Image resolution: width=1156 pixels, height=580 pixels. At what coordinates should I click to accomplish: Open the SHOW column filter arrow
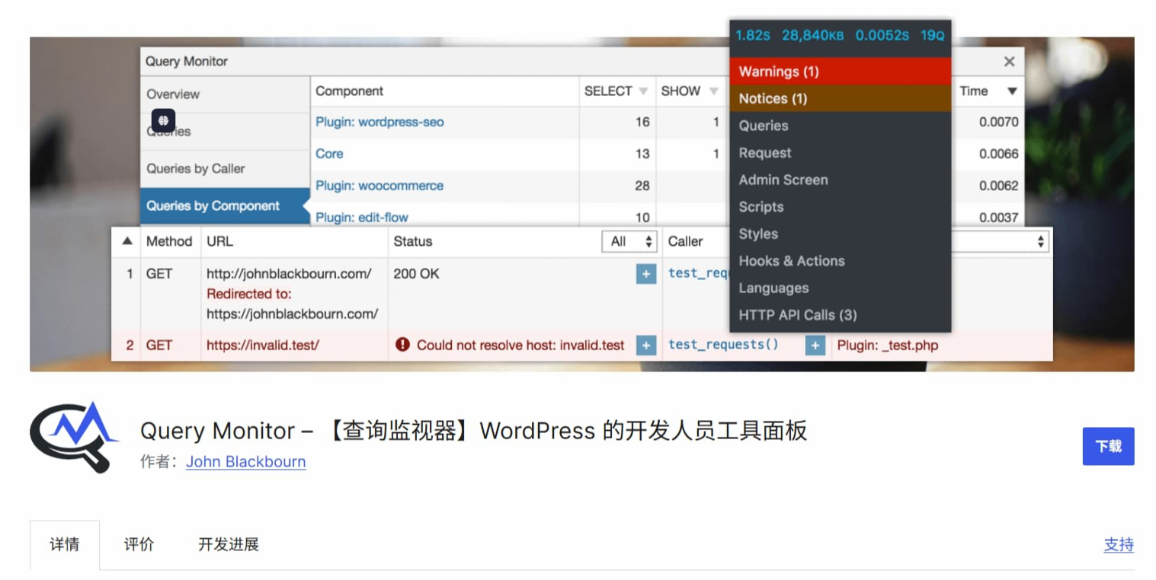tap(713, 91)
